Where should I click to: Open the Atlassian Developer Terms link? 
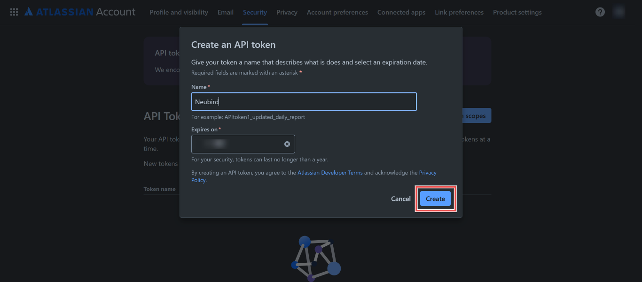[x=330, y=172]
